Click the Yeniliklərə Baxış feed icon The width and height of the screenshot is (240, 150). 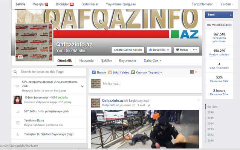point(18,123)
